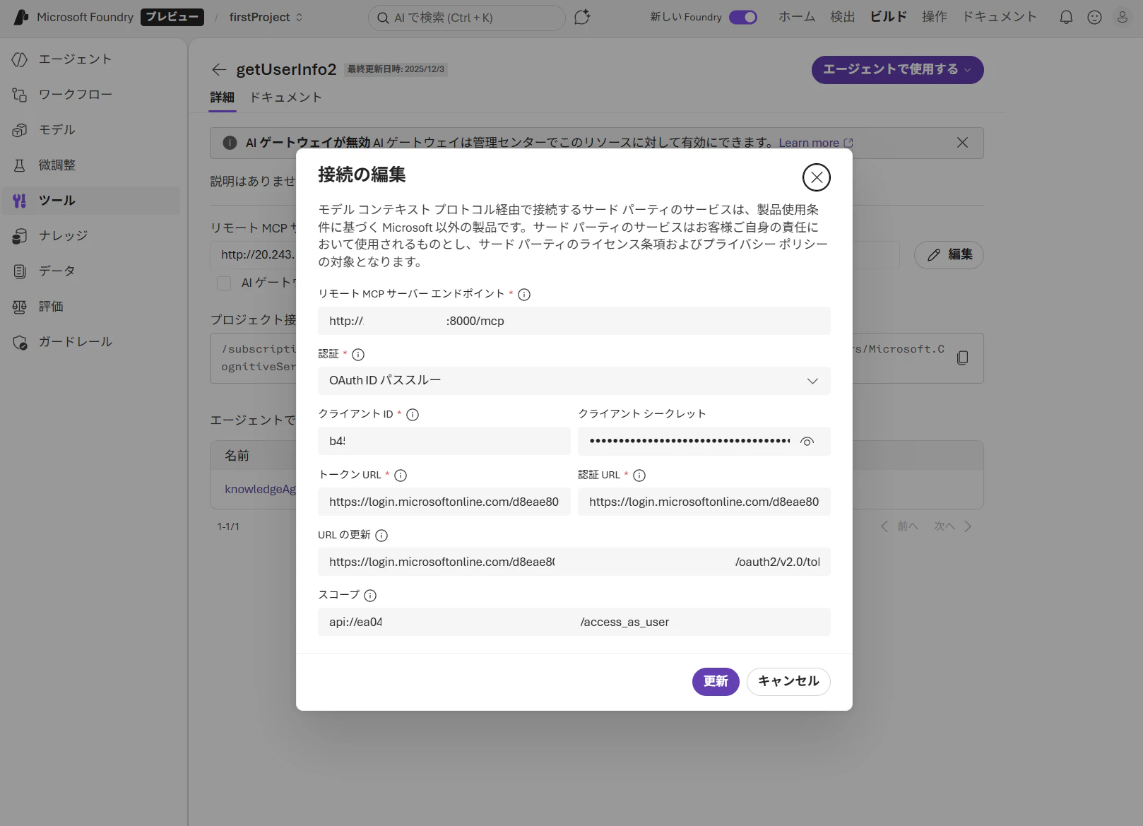Open the user account avatar icon
1143x826 pixels.
pos(1122,18)
